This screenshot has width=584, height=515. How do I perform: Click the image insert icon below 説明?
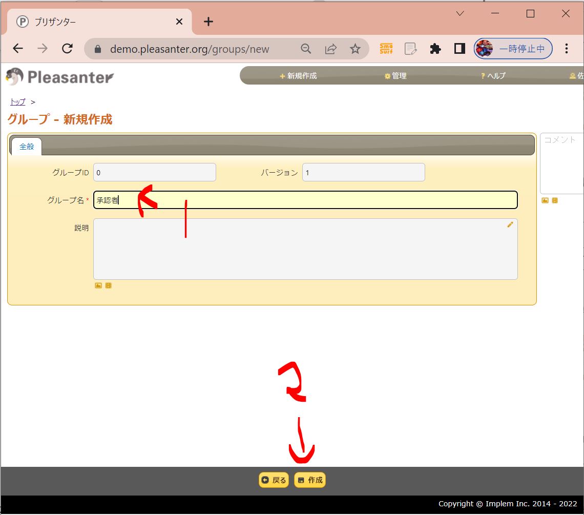(98, 285)
